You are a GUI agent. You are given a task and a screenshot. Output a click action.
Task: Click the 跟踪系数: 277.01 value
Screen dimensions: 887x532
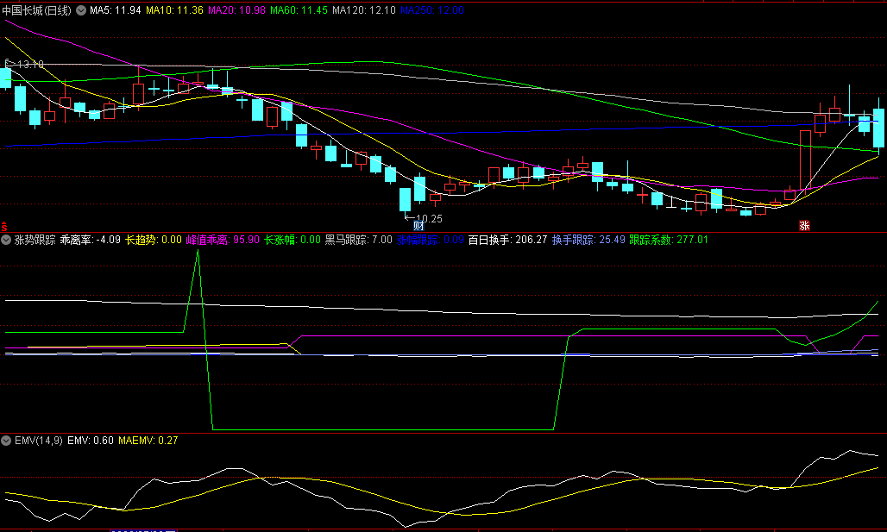[x=669, y=240]
